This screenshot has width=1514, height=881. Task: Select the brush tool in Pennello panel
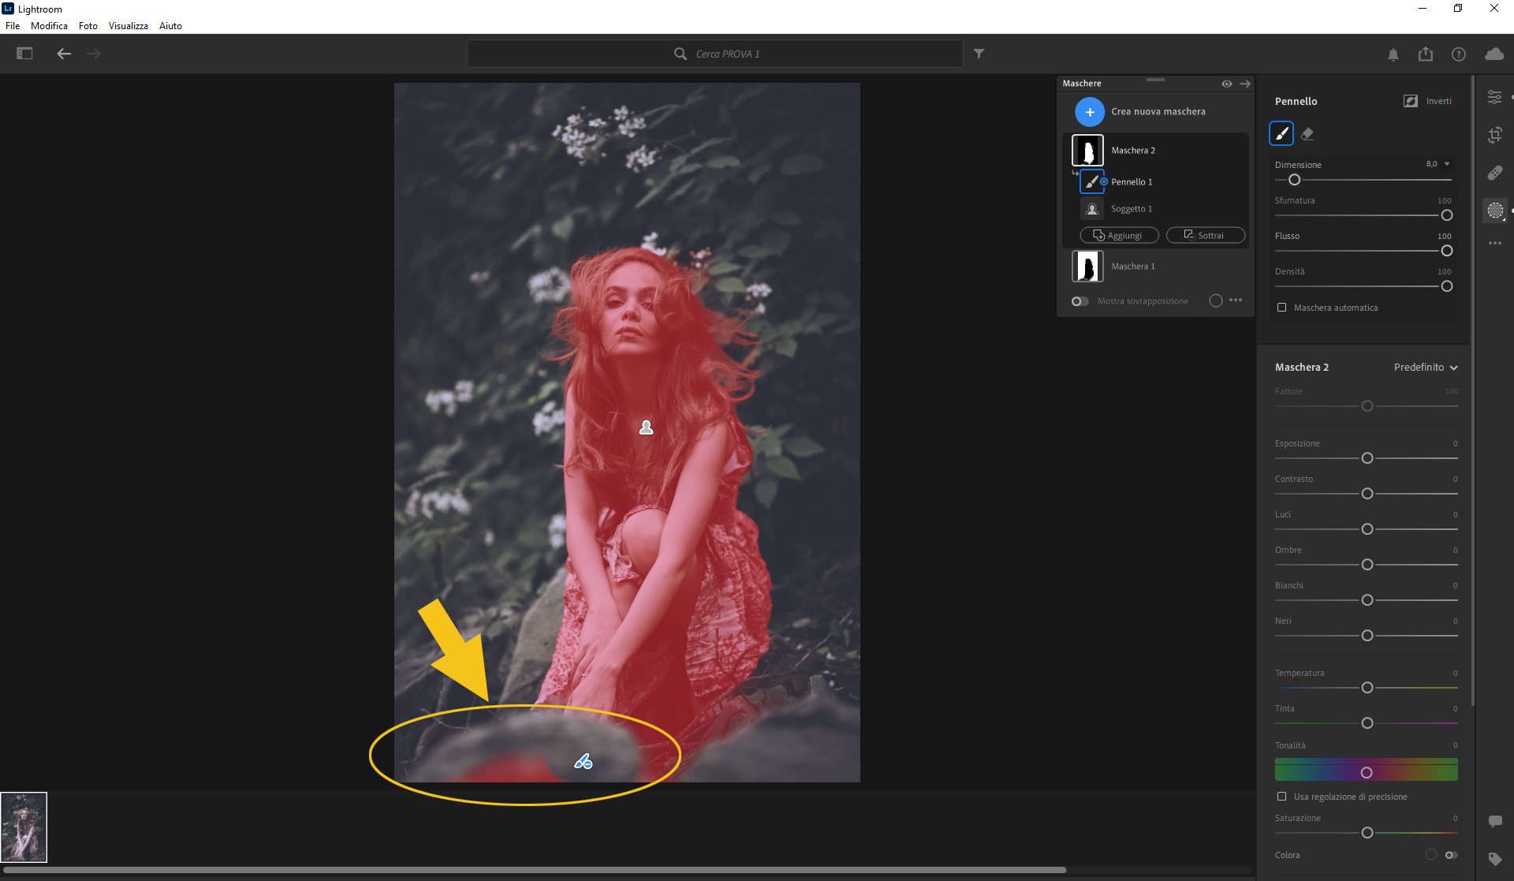pyautogui.click(x=1281, y=133)
